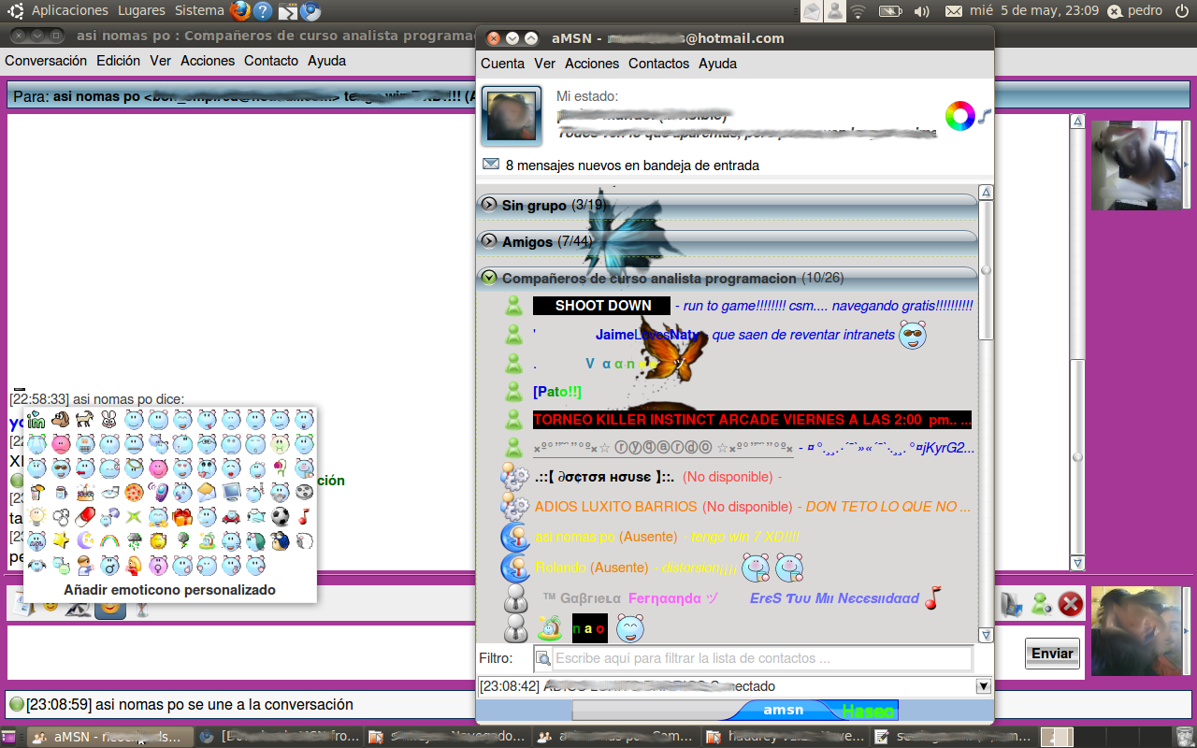Open the Trash in bottom panel
Image resolution: width=1197 pixels, height=748 pixels.
pyautogui.click(x=1184, y=737)
